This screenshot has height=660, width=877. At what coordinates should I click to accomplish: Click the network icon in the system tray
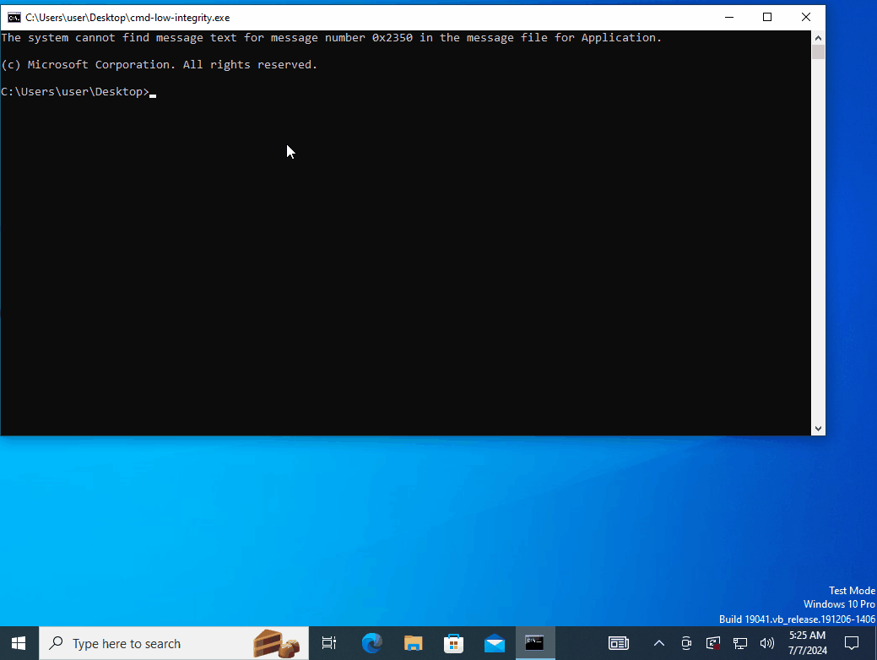coord(739,643)
